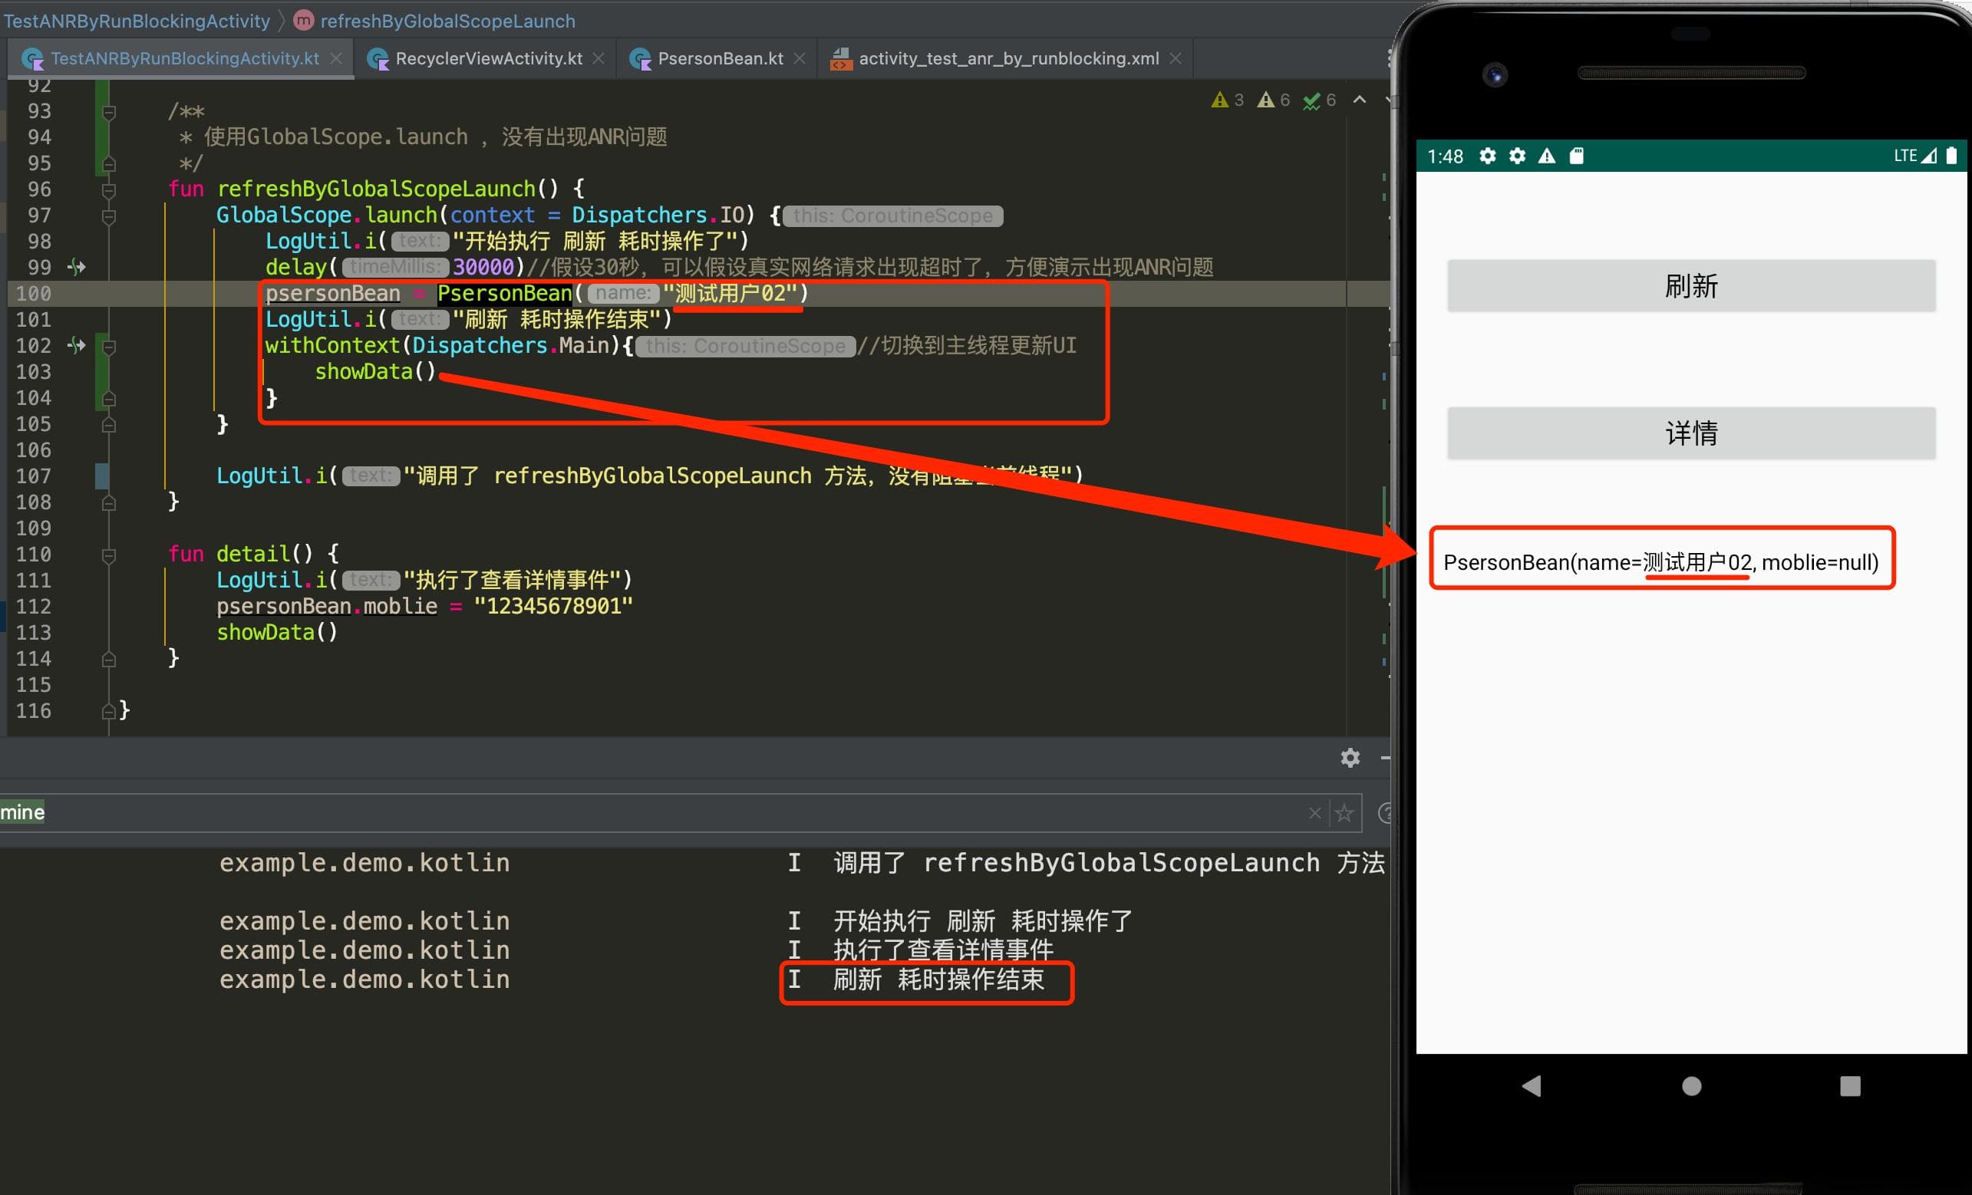Tap the first settings gear in emulator status bar
Image resolution: width=1972 pixels, height=1195 pixels.
coord(1487,156)
